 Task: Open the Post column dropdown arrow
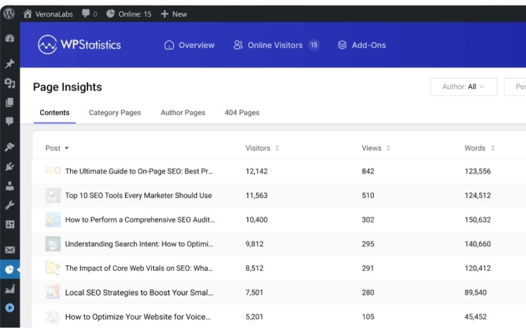[x=67, y=148]
